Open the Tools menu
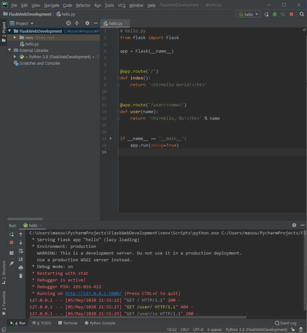 (x=109, y=5)
